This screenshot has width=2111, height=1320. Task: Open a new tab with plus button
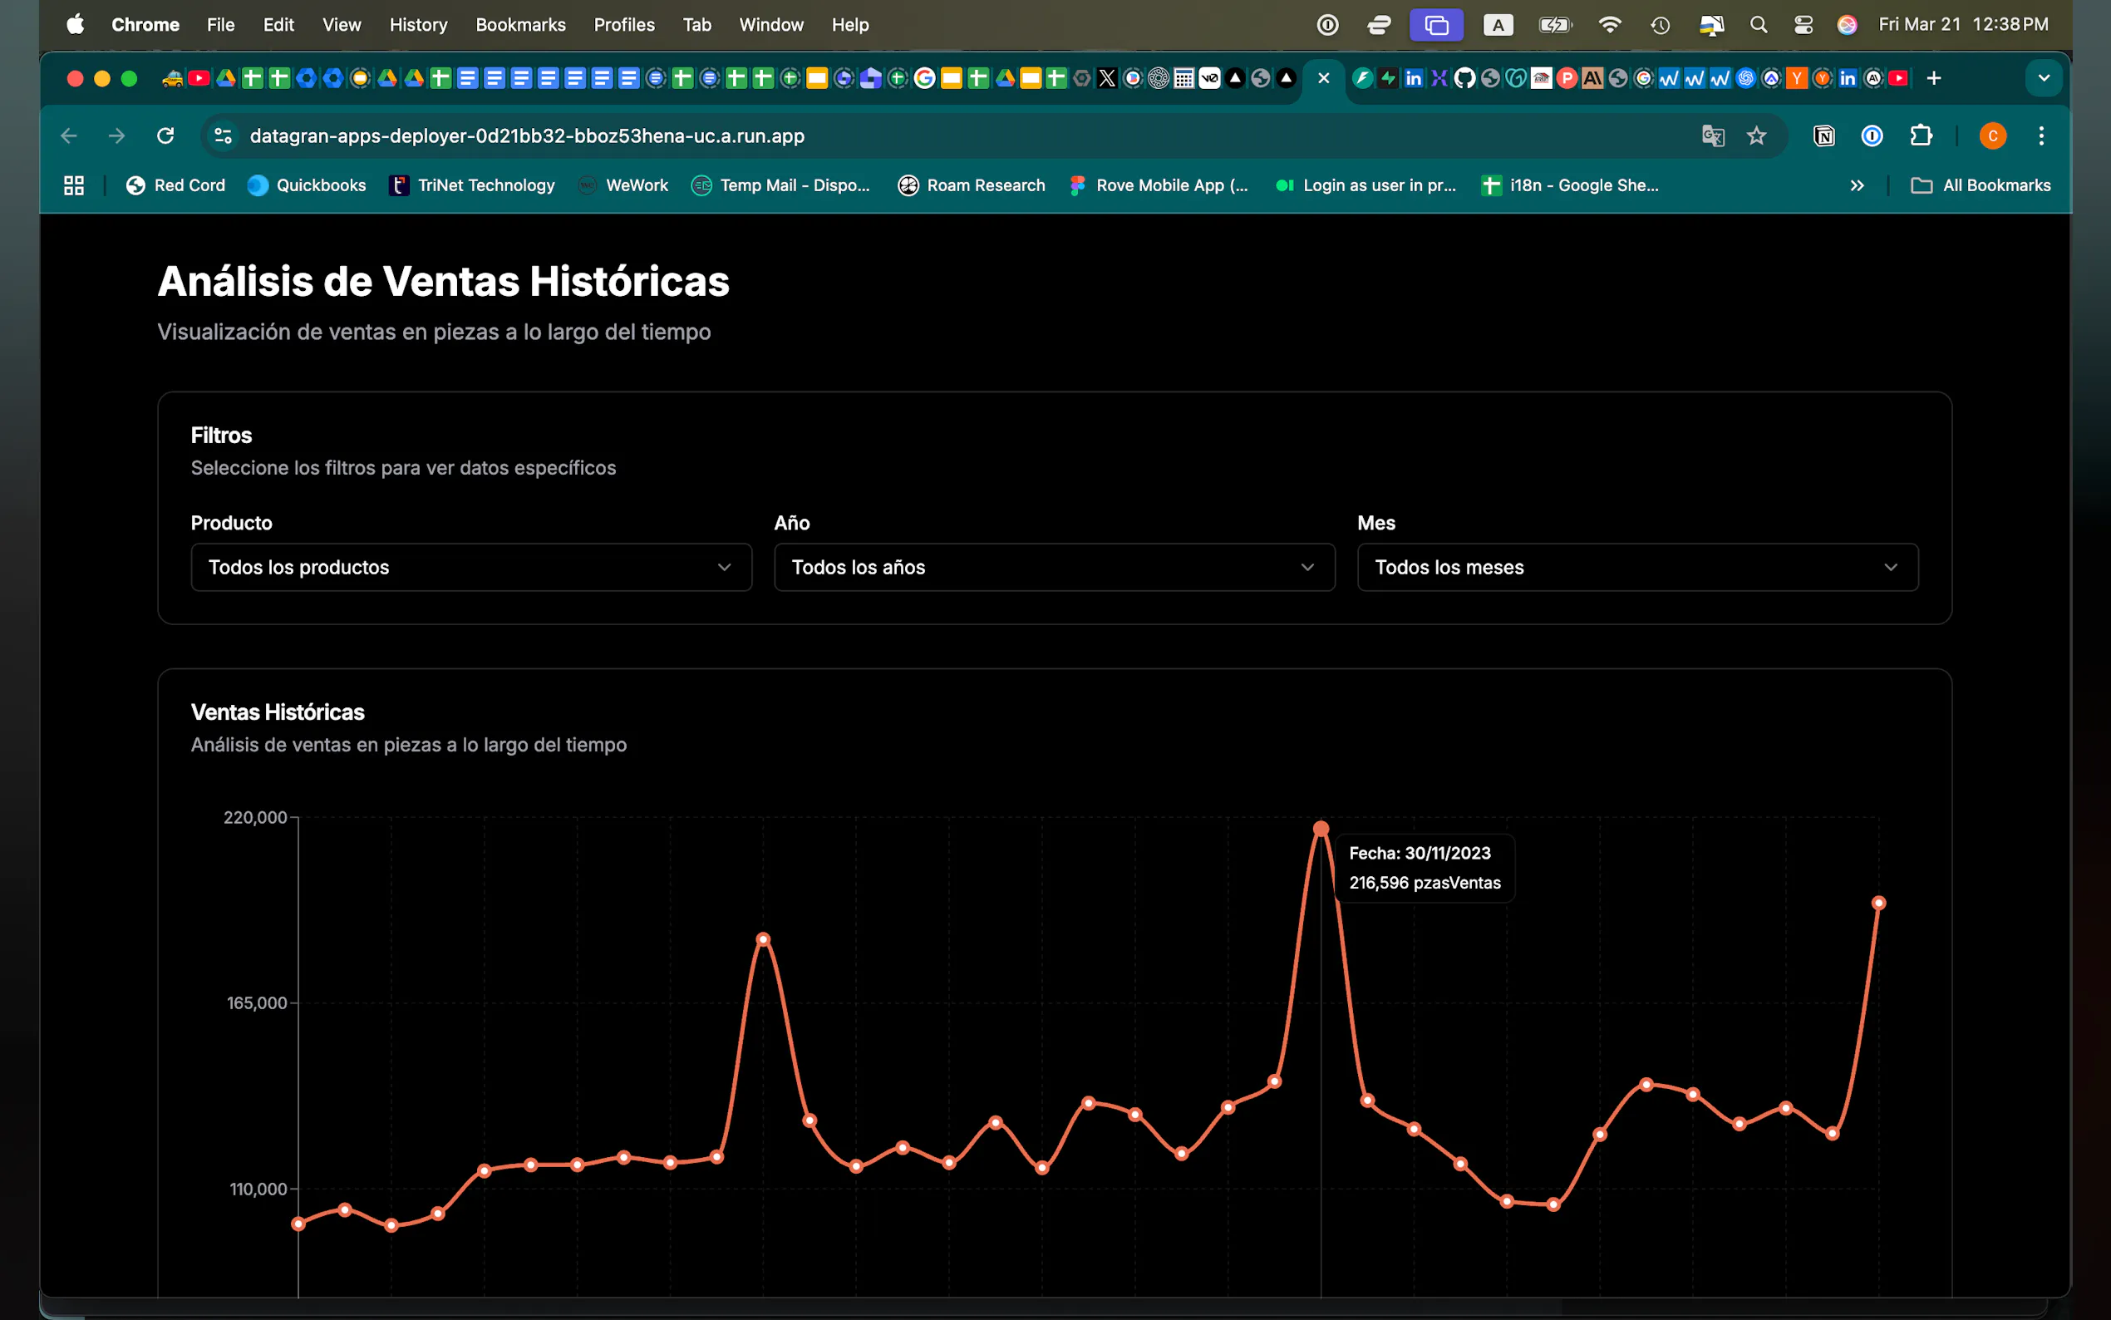1934,79
